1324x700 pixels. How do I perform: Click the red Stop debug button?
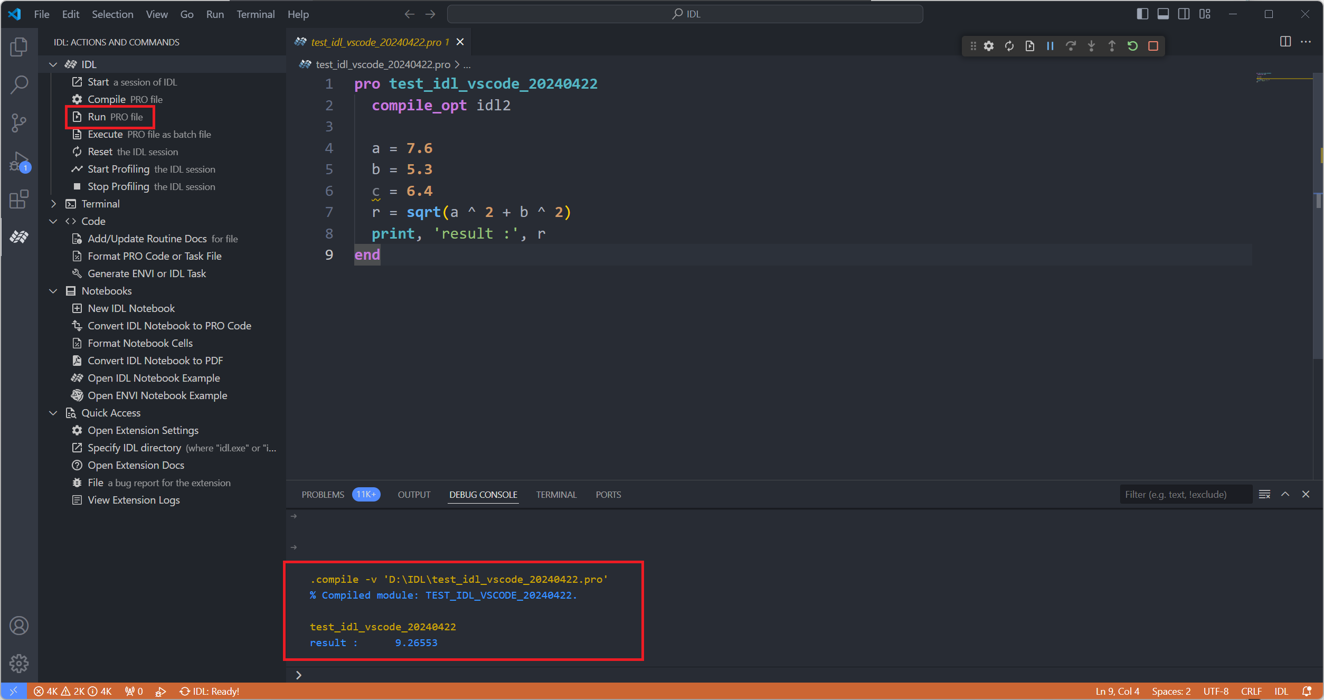tap(1153, 46)
